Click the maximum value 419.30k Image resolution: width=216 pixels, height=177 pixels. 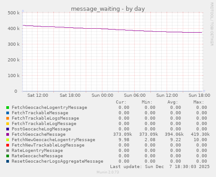click(x=200, y=134)
